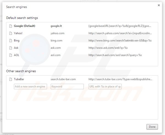
Task: Click the www.bing.com search URL
Action: 120,41
